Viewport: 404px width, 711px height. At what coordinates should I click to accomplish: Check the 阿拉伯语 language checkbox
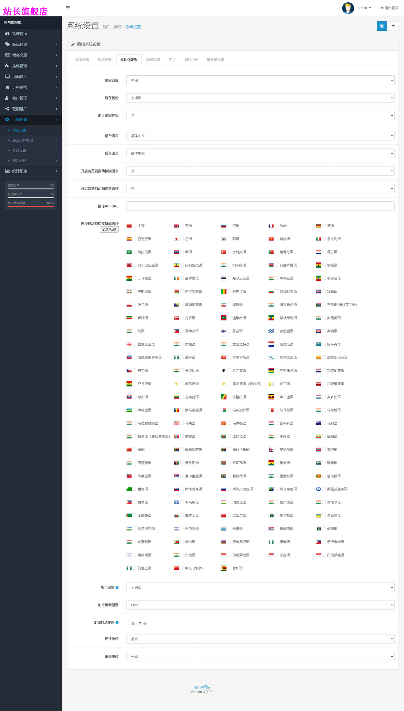(x=135, y=252)
